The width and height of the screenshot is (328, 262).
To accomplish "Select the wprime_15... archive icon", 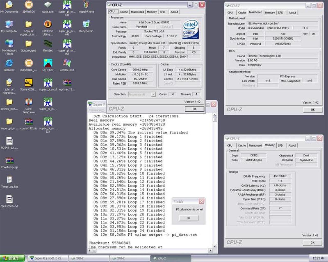I will click(x=67, y=85).
